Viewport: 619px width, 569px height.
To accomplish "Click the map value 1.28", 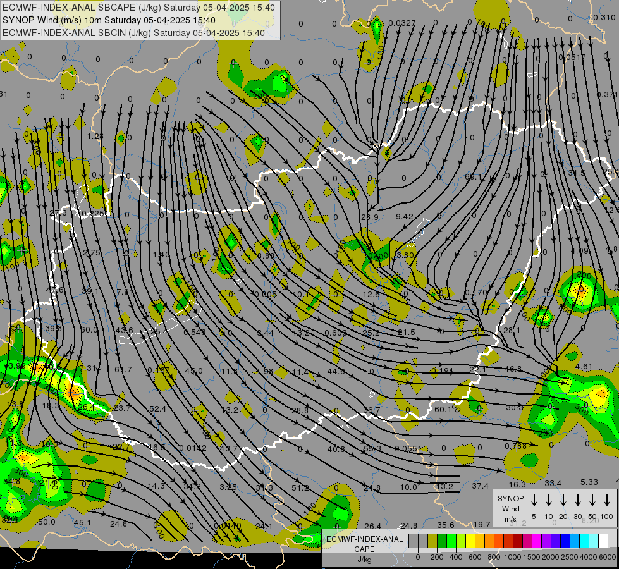I will [x=95, y=136].
